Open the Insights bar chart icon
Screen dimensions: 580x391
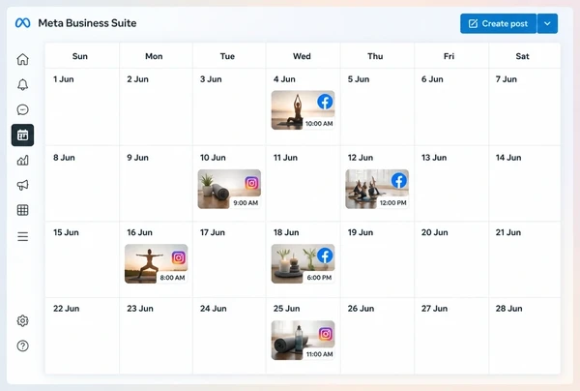point(22,161)
